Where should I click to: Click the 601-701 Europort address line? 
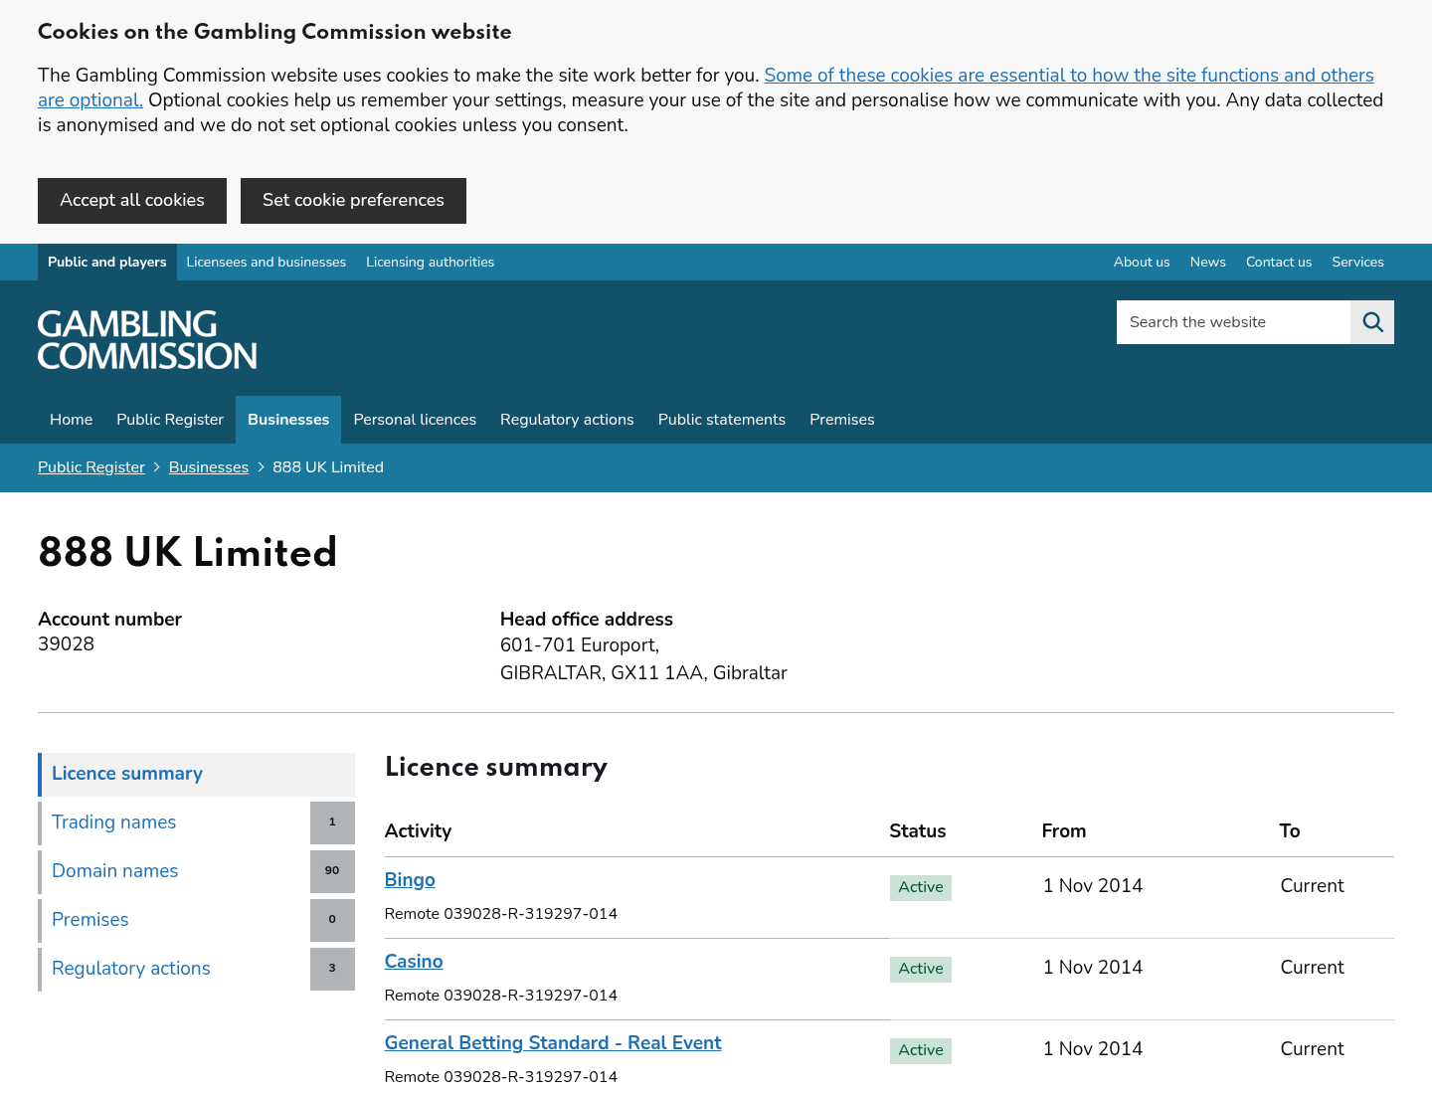[x=580, y=645]
